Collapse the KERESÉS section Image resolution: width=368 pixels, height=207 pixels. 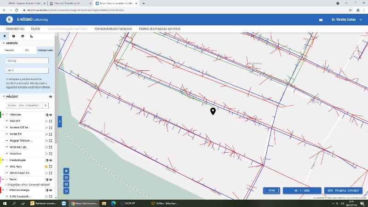[x=4, y=43]
